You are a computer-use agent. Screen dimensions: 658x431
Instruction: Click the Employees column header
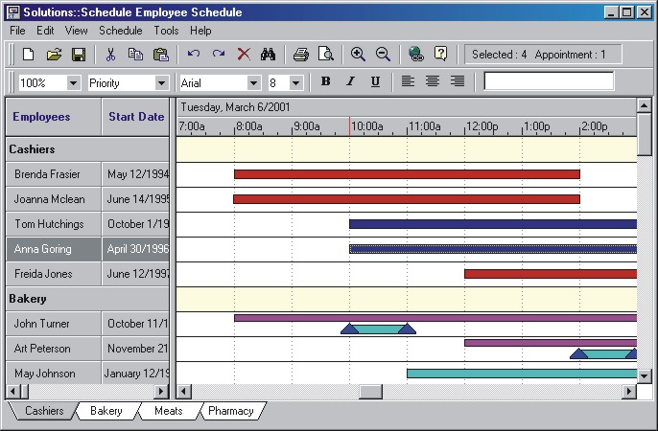click(41, 117)
